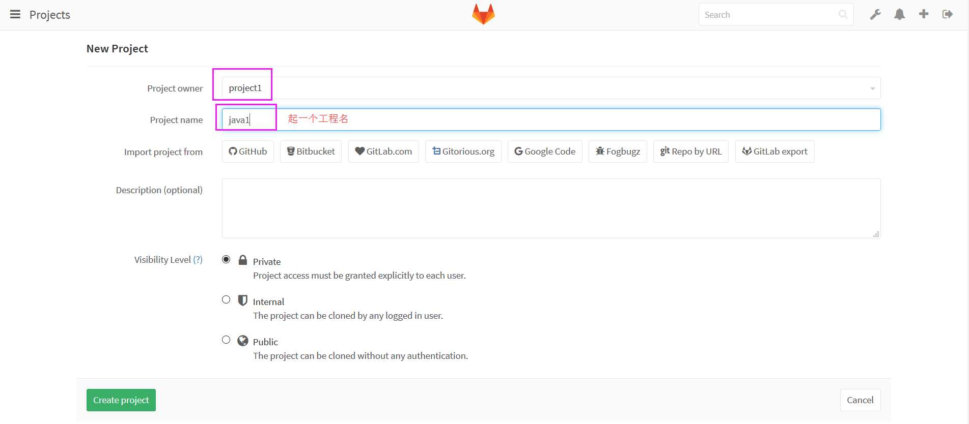Click the Projects header title
The height and width of the screenshot is (424, 969).
(x=50, y=15)
